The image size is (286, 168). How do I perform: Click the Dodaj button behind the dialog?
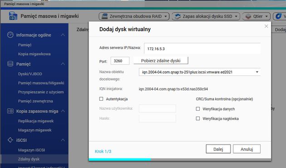pyautogui.click(x=279, y=30)
